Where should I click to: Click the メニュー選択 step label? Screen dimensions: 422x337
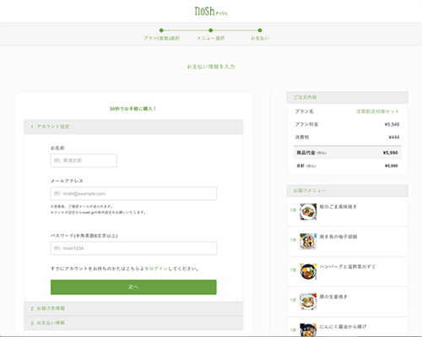(210, 38)
